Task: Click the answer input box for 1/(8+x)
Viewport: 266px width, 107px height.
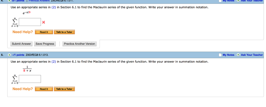Action: (x=30, y=79)
